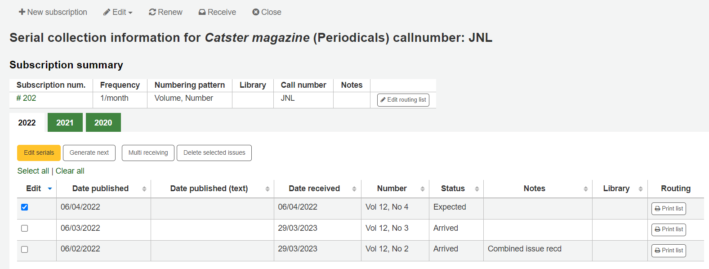Switch to the 2021 tab
This screenshot has width=709, height=269.
click(x=65, y=123)
